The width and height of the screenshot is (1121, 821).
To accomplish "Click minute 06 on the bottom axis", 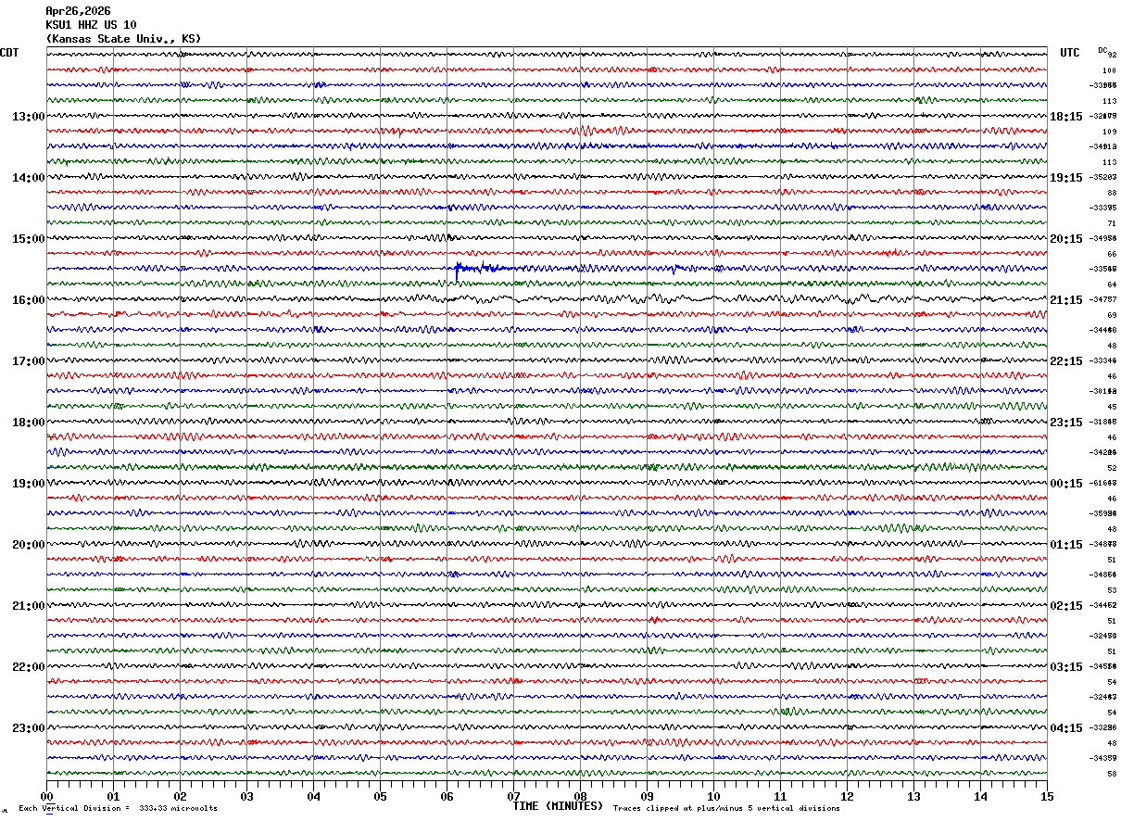I will (447, 796).
